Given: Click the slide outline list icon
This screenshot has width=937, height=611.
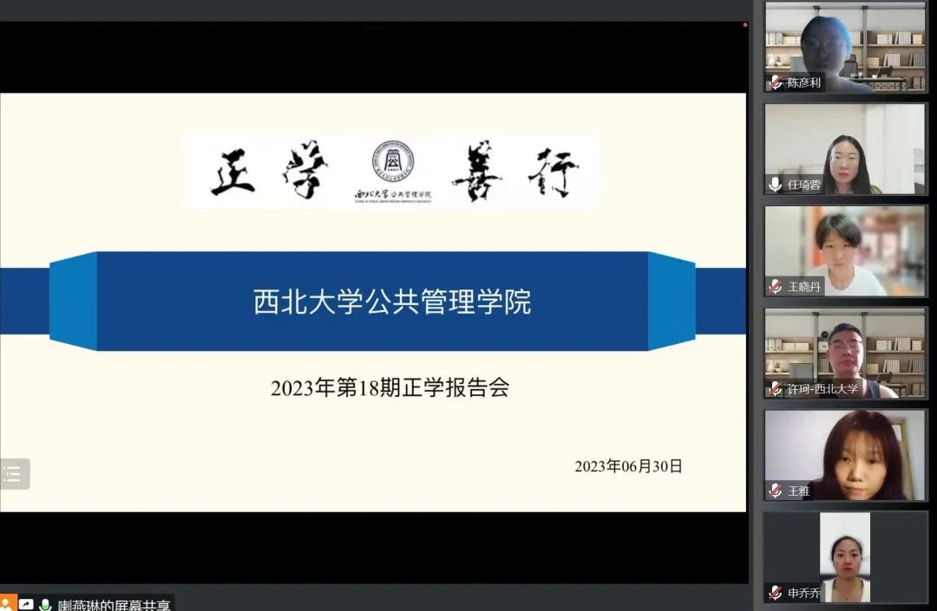Looking at the screenshot, I should point(13,474).
